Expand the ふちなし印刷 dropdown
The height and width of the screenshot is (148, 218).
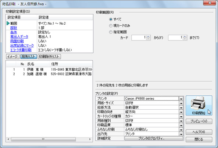coord(181,130)
